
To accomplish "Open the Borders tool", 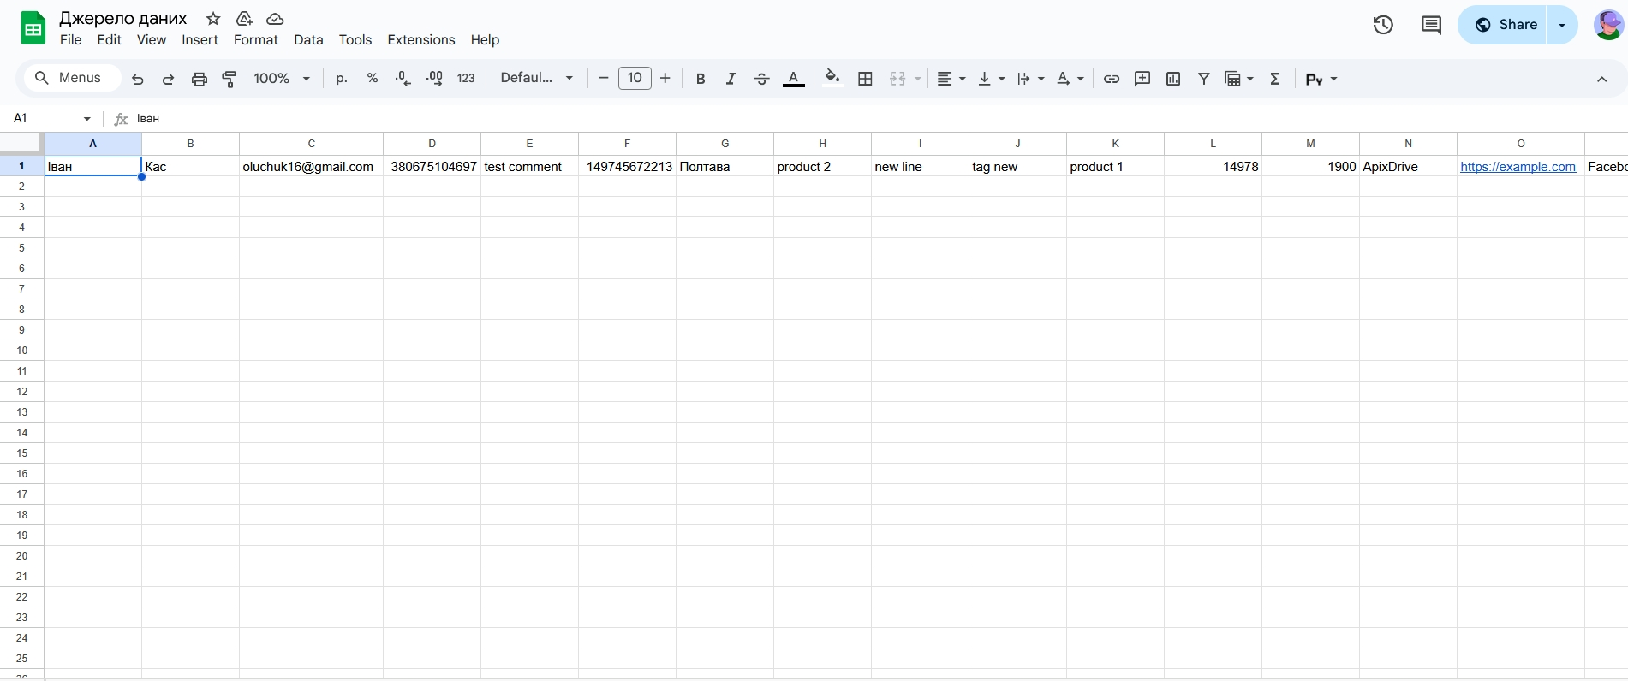I will tap(865, 79).
